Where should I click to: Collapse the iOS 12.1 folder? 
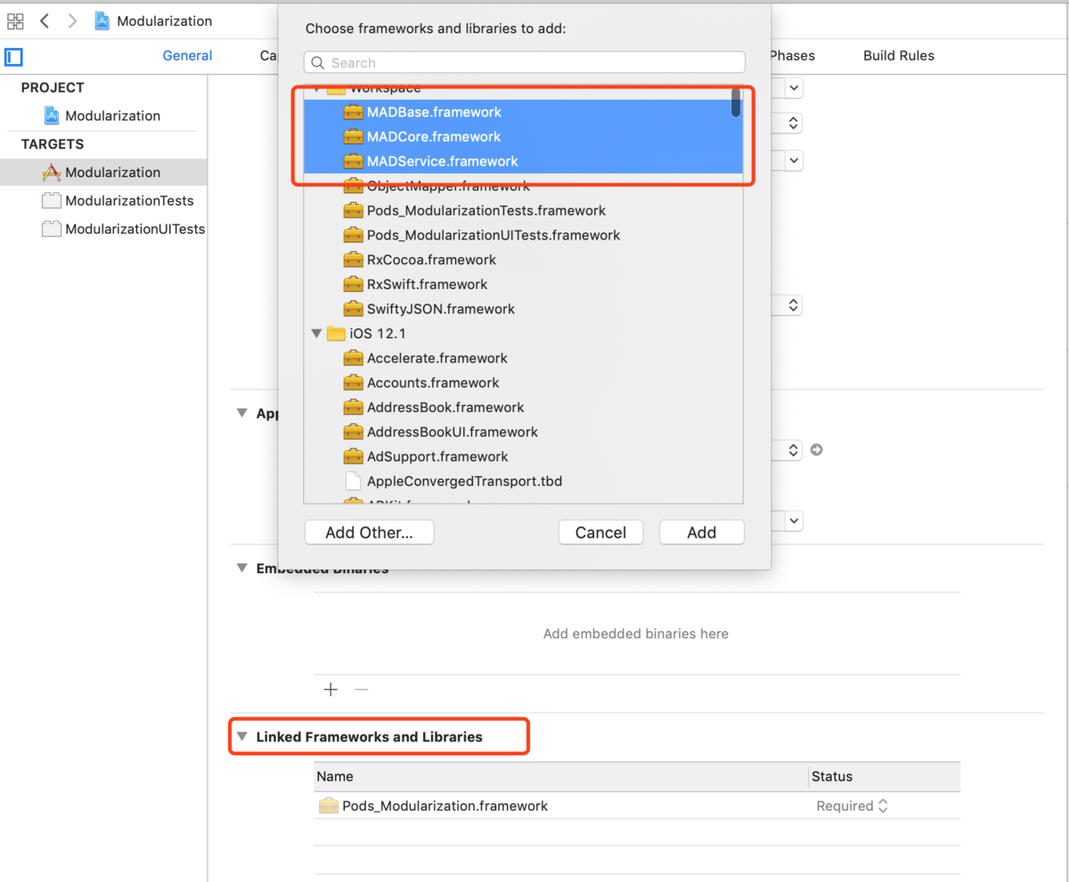coord(316,334)
